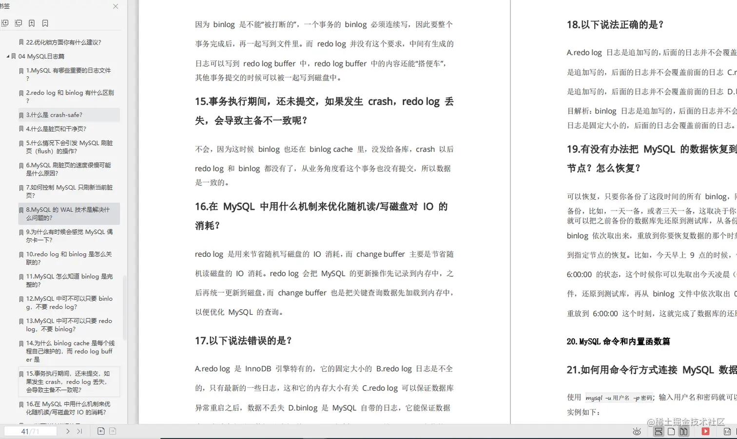Image resolution: width=737 pixels, height=439 pixels.
Task: Open bookmark '2.redo log 和 binlog 有什么区别'
Action: (x=70, y=96)
